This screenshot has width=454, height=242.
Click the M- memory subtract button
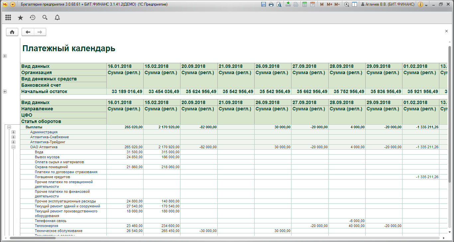point(337,4)
